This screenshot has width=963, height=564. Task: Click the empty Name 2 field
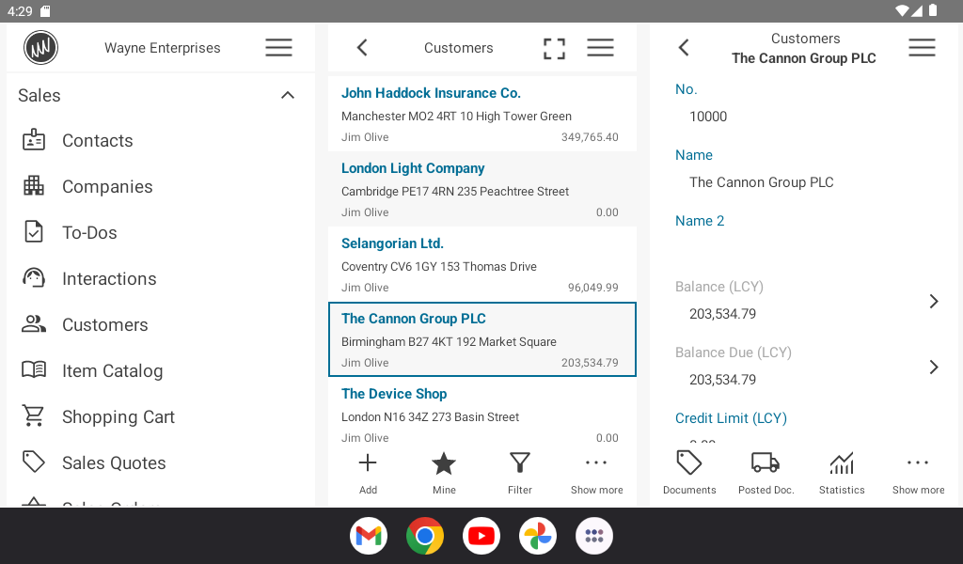[805, 248]
